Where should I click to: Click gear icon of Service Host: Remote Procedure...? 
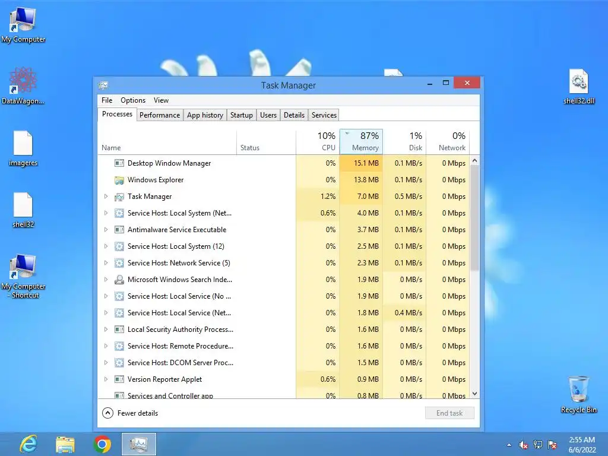tap(119, 346)
